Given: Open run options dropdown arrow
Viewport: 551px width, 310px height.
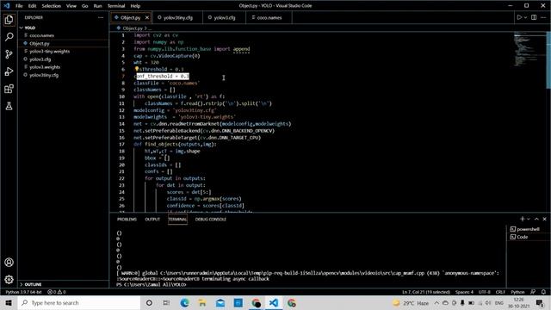Looking at the screenshot, I should click(x=525, y=17).
